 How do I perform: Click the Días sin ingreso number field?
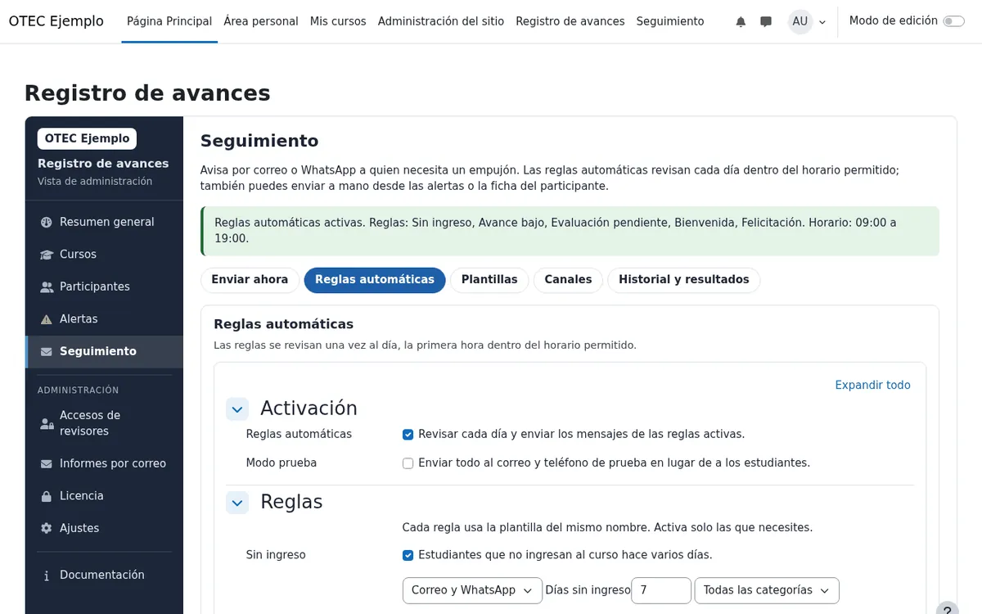pyautogui.click(x=661, y=590)
